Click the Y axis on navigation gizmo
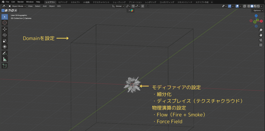The width and height of the screenshot is (265, 131). [x=257, y=20]
